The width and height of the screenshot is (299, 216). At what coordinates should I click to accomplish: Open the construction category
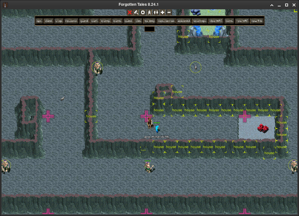point(166,21)
